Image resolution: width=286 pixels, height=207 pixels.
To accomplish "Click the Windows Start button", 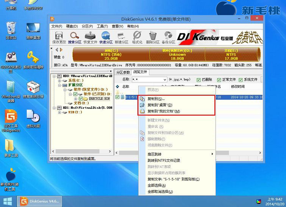I will [8, 202].
